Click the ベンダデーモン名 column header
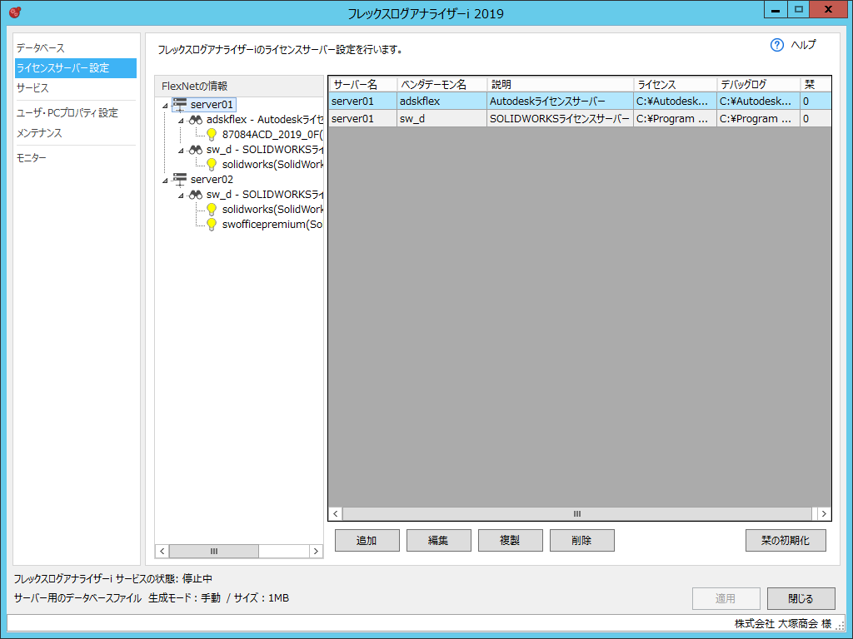 (x=442, y=85)
